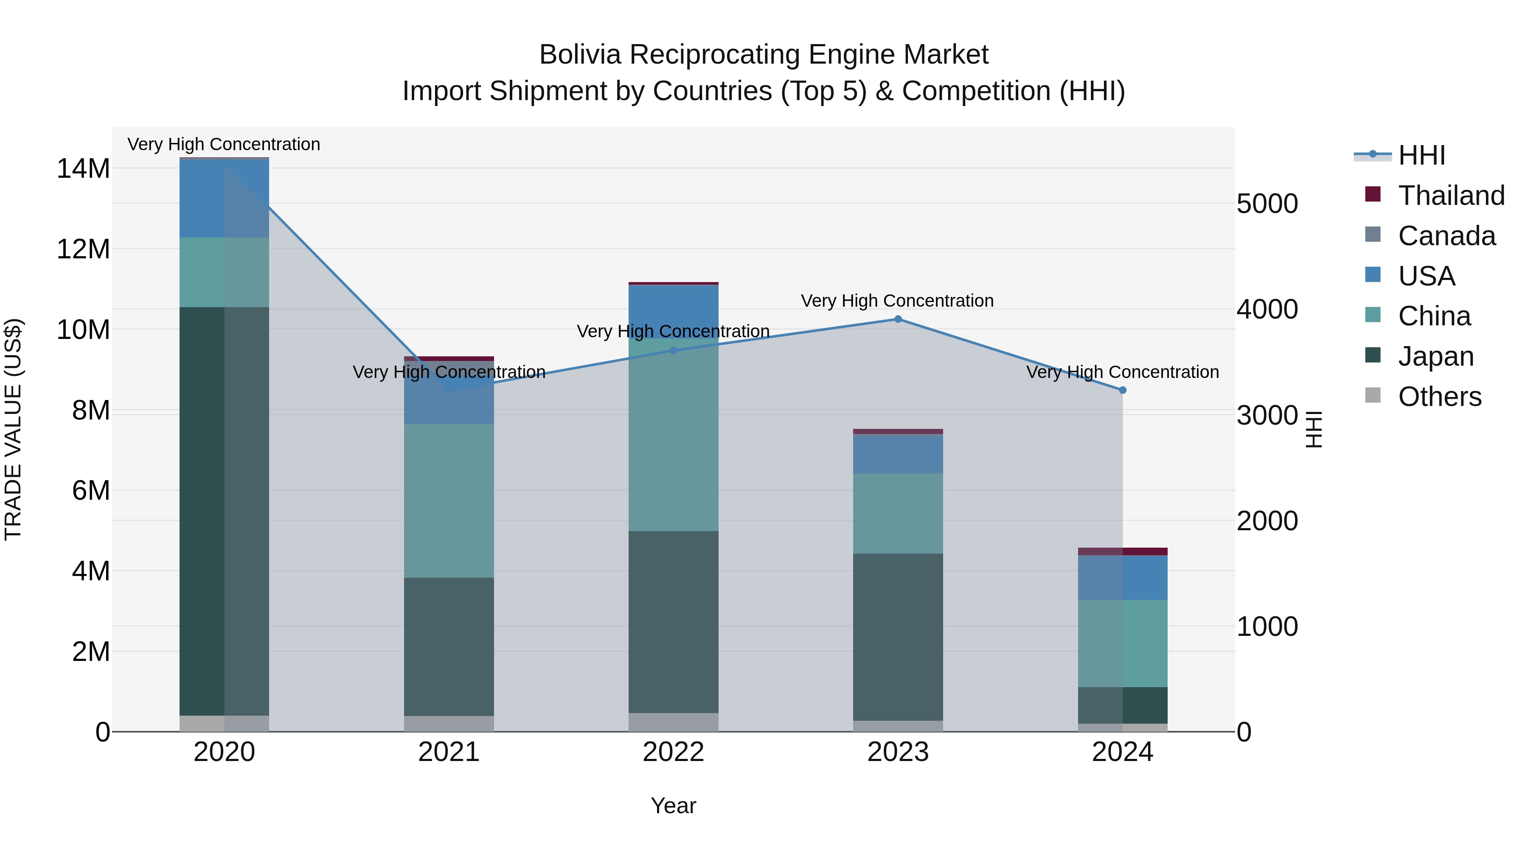Click the 3000 HHI axis tick label
The image size is (1528, 859).
tap(1267, 415)
